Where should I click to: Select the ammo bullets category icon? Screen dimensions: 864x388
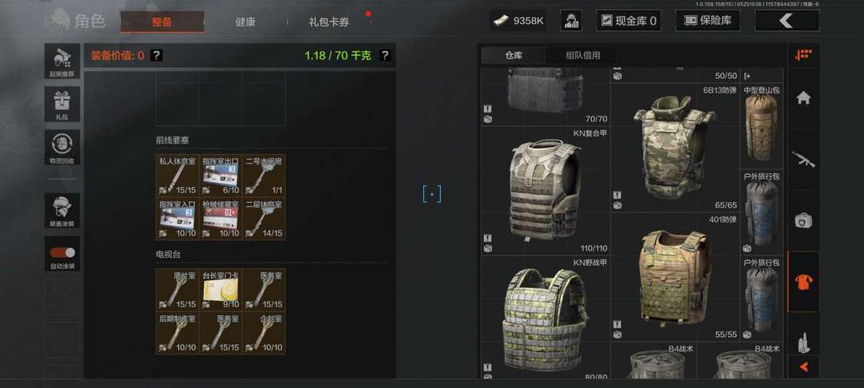tap(803, 343)
